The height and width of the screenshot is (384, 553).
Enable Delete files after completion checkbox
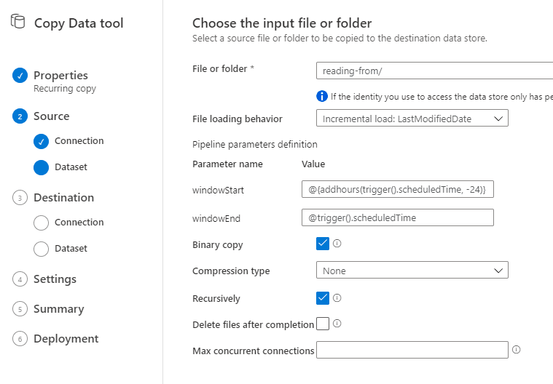(323, 324)
